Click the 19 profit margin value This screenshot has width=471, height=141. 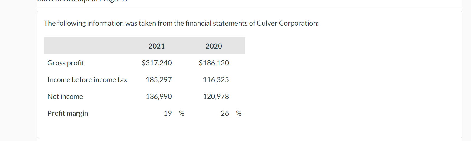pos(168,113)
